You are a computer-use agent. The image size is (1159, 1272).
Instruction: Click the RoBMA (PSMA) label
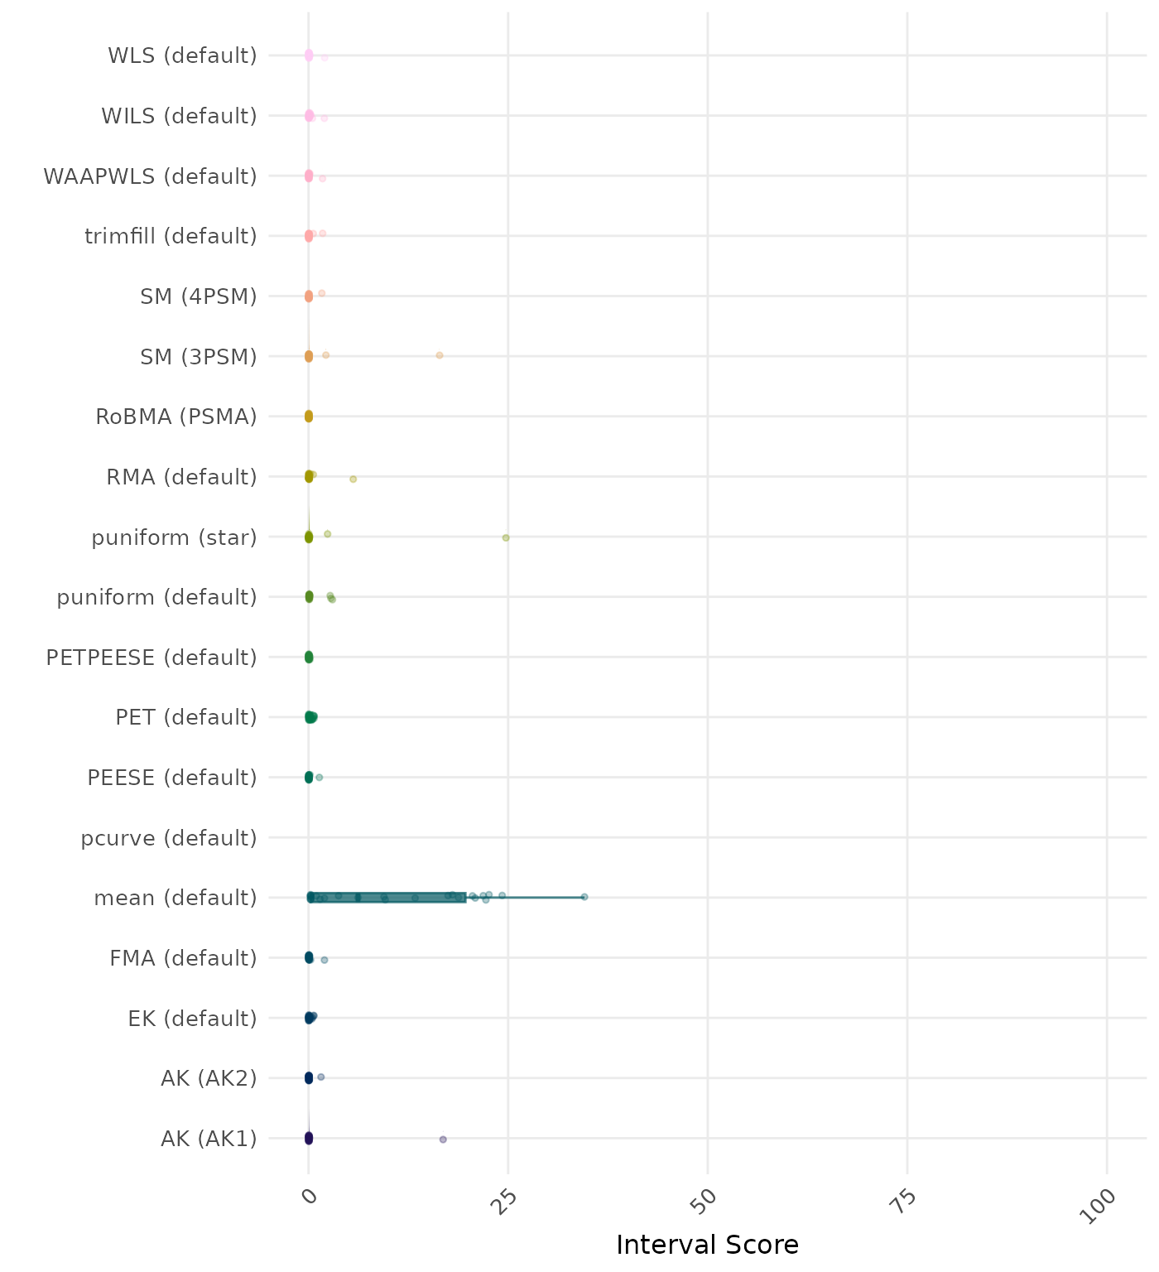pyautogui.click(x=176, y=417)
